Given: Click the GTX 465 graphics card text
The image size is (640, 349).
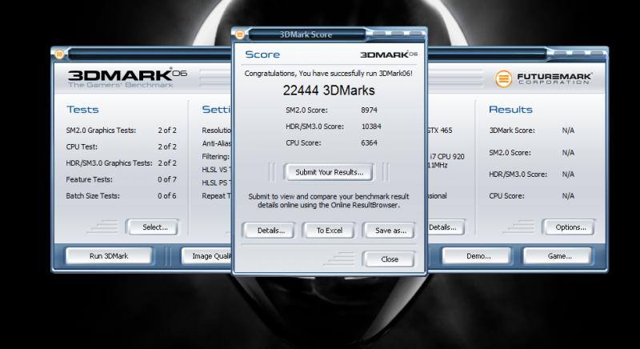Looking at the screenshot, I should (x=440, y=130).
